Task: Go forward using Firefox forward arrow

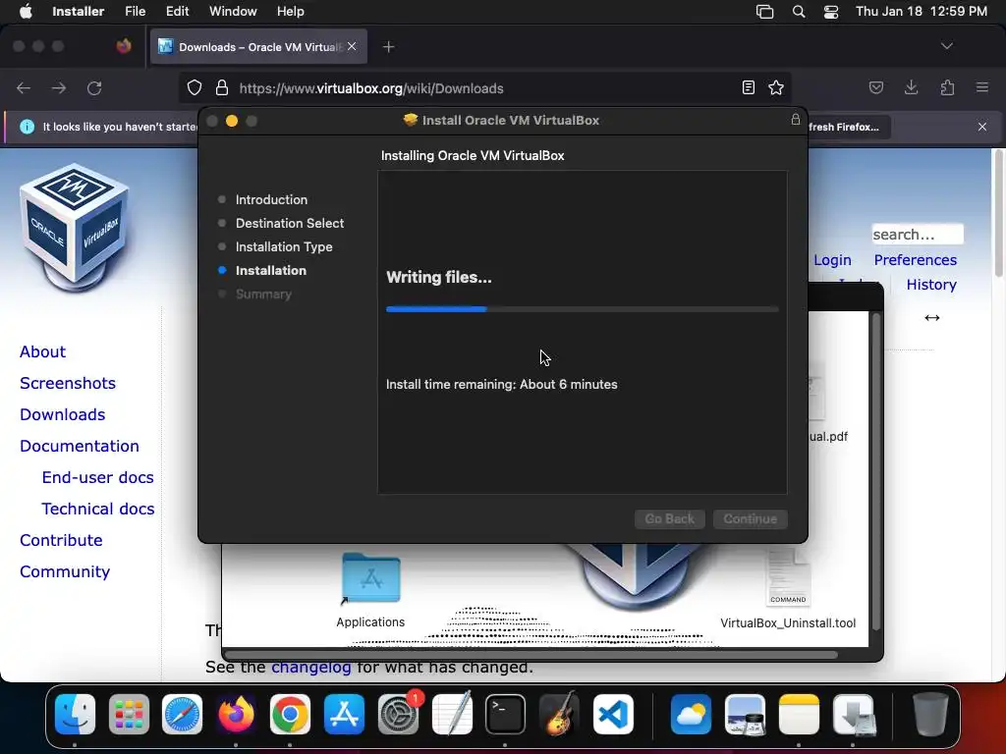Action: point(59,87)
